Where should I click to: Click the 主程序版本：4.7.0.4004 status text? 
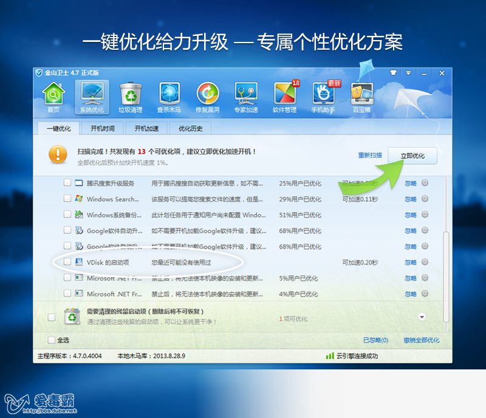click(69, 356)
